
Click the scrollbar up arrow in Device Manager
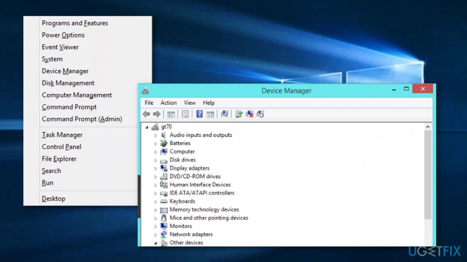(x=428, y=127)
